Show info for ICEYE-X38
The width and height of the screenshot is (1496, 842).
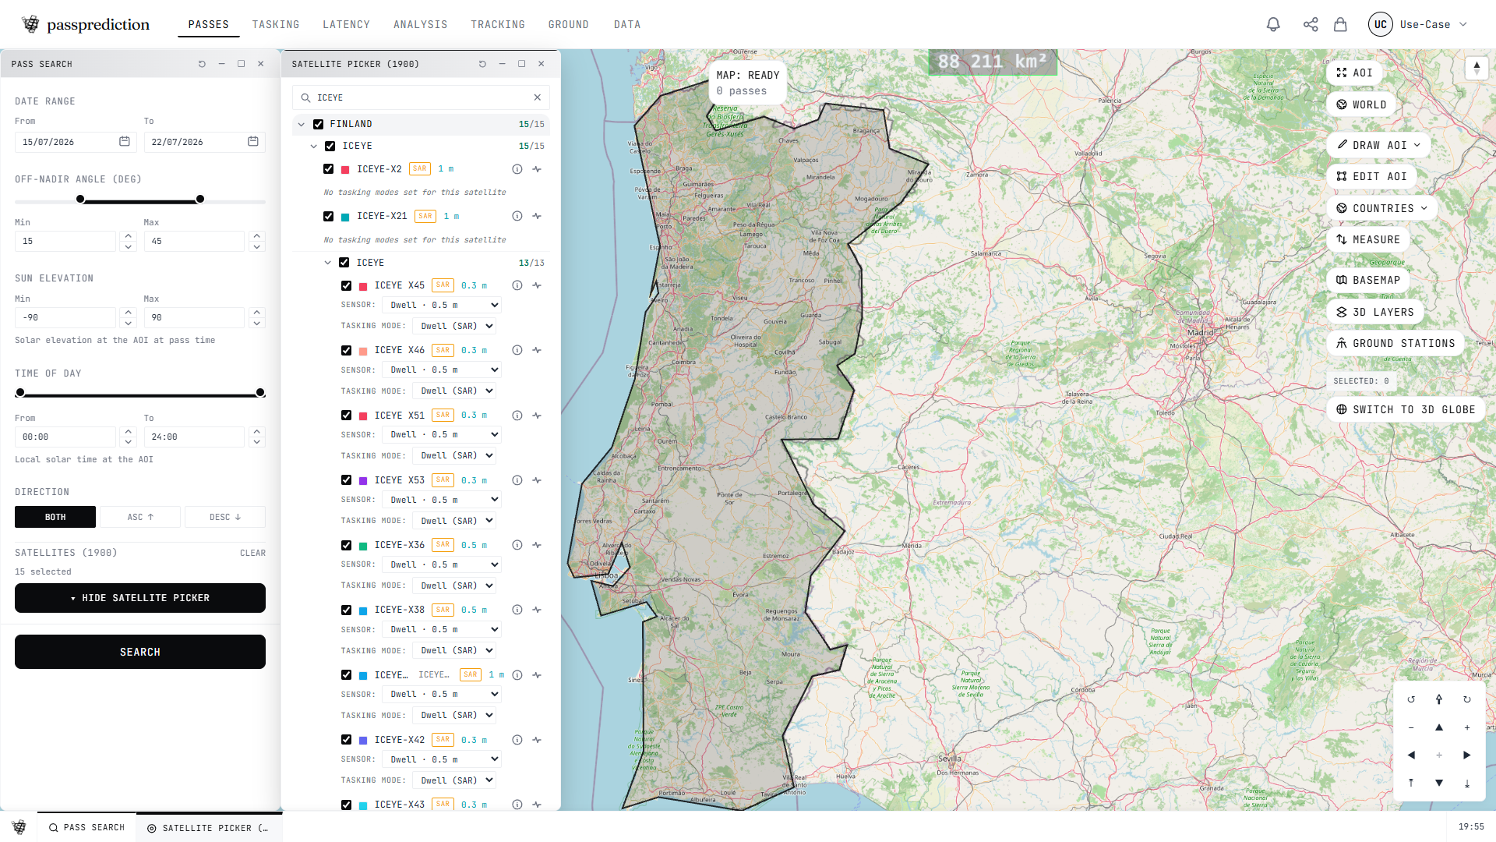(x=517, y=610)
